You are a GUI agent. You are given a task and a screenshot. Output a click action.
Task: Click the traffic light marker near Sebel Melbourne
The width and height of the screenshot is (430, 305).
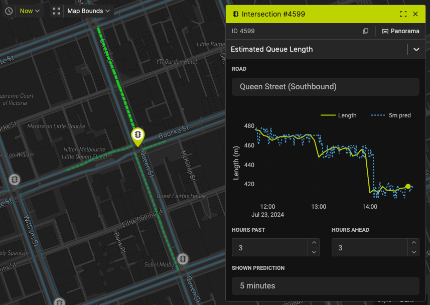[184, 259]
